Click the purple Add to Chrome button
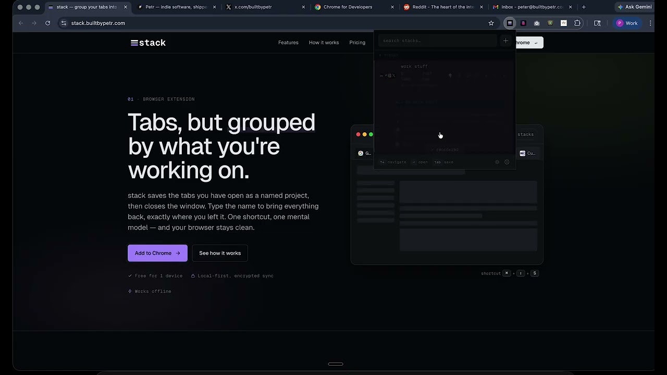Image resolution: width=667 pixels, height=375 pixels. [x=157, y=253]
